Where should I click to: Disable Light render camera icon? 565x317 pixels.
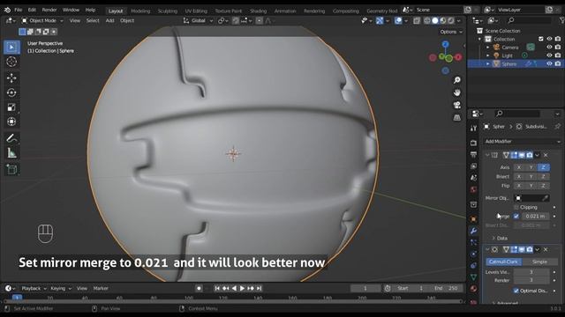coord(558,55)
